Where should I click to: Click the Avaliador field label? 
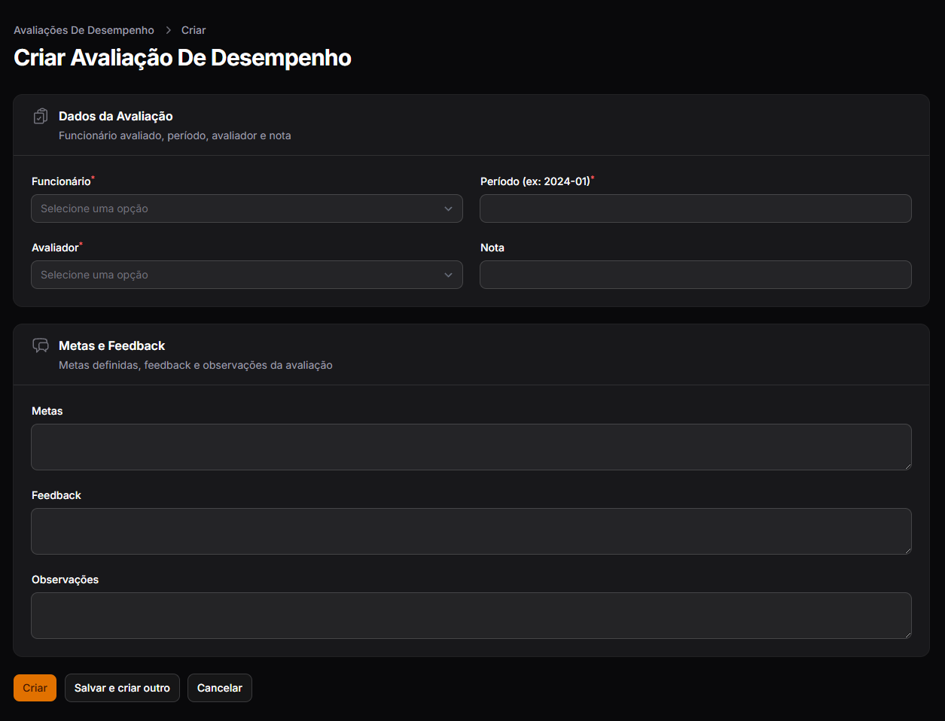pyautogui.click(x=55, y=248)
